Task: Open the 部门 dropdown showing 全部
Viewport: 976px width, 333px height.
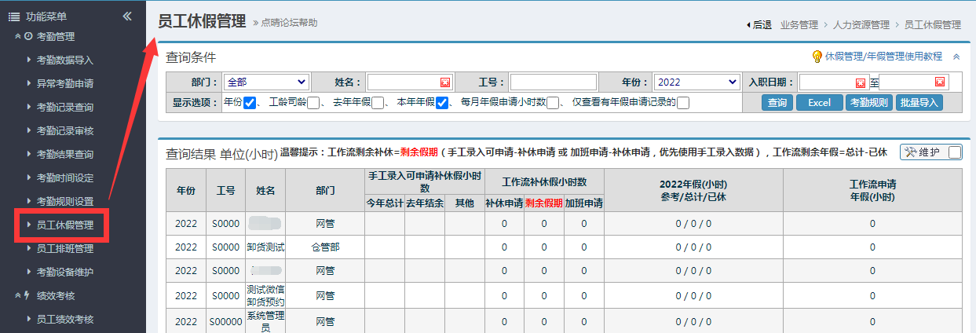Action: 266,82
